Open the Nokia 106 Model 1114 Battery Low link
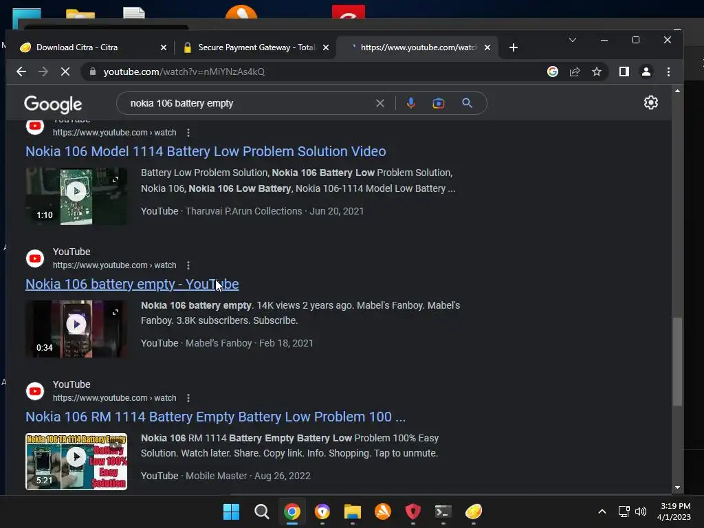 tap(206, 151)
